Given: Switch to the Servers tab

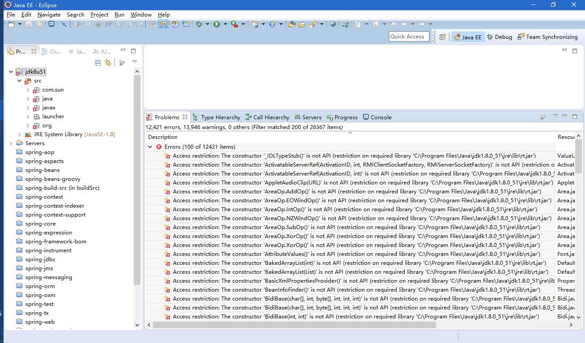Looking at the screenshot, I should 308,117.
